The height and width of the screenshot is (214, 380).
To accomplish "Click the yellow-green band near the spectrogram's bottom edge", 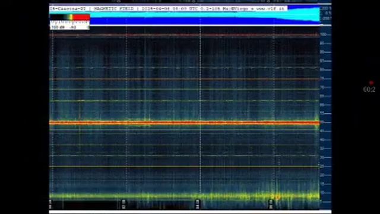I will [184, 196].
